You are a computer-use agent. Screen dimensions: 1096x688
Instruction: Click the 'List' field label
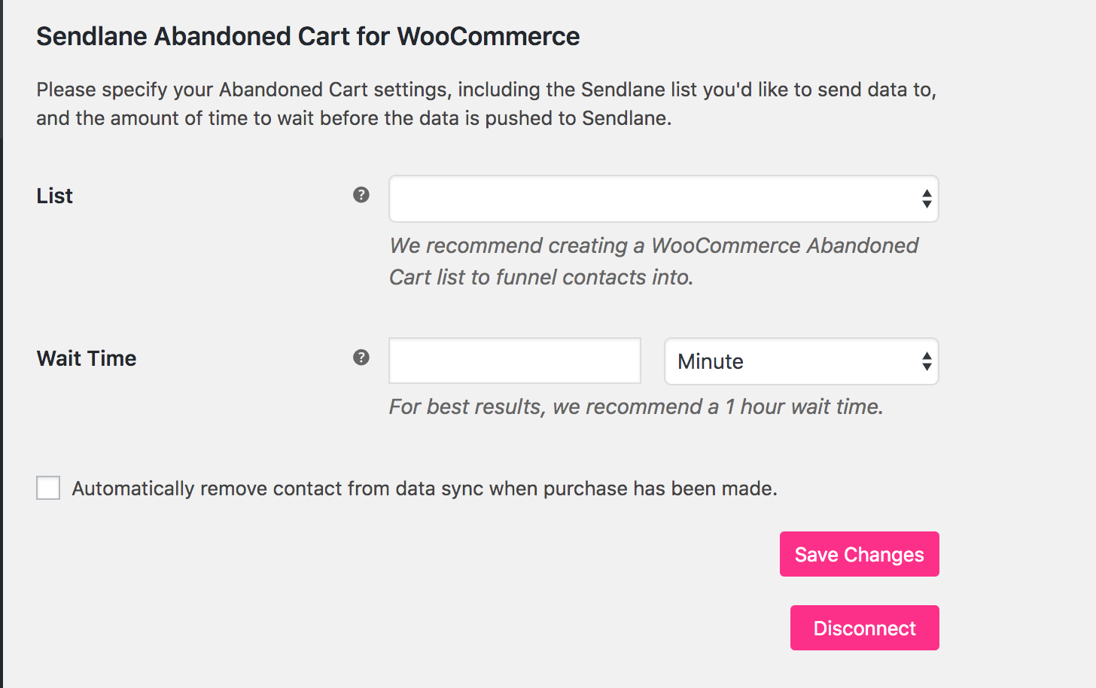tap(55, 196)
